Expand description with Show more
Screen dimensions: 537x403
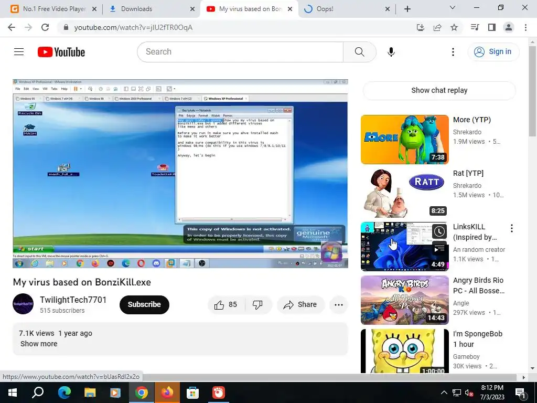click(x=39, y=344)
